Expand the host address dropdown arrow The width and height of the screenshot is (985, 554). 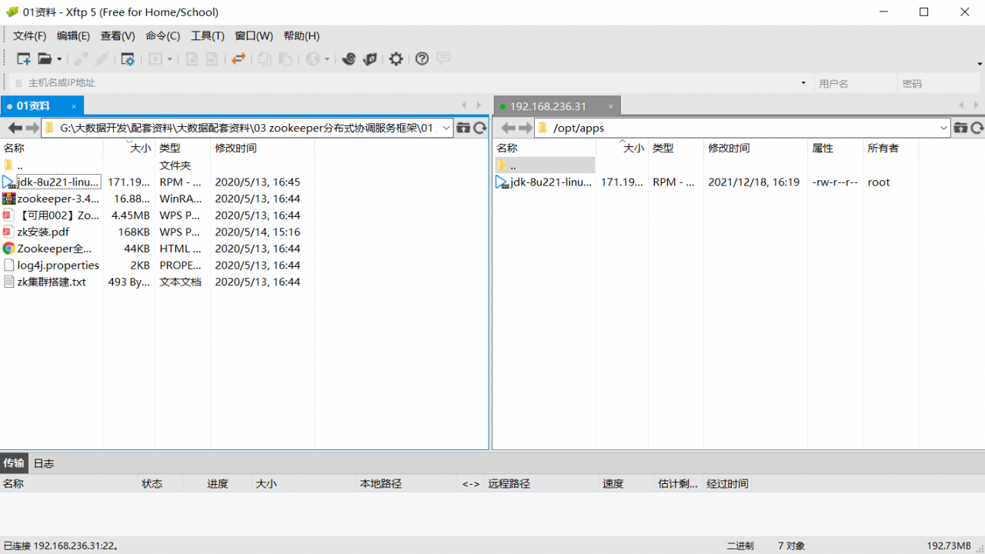pos(803,83)
